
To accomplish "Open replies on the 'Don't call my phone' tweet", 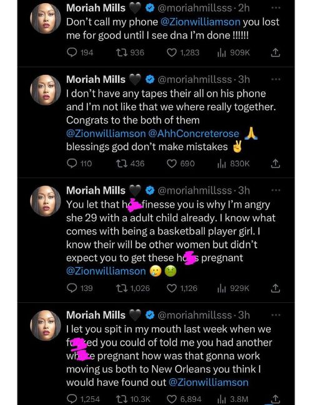I will tap(80, 53).
